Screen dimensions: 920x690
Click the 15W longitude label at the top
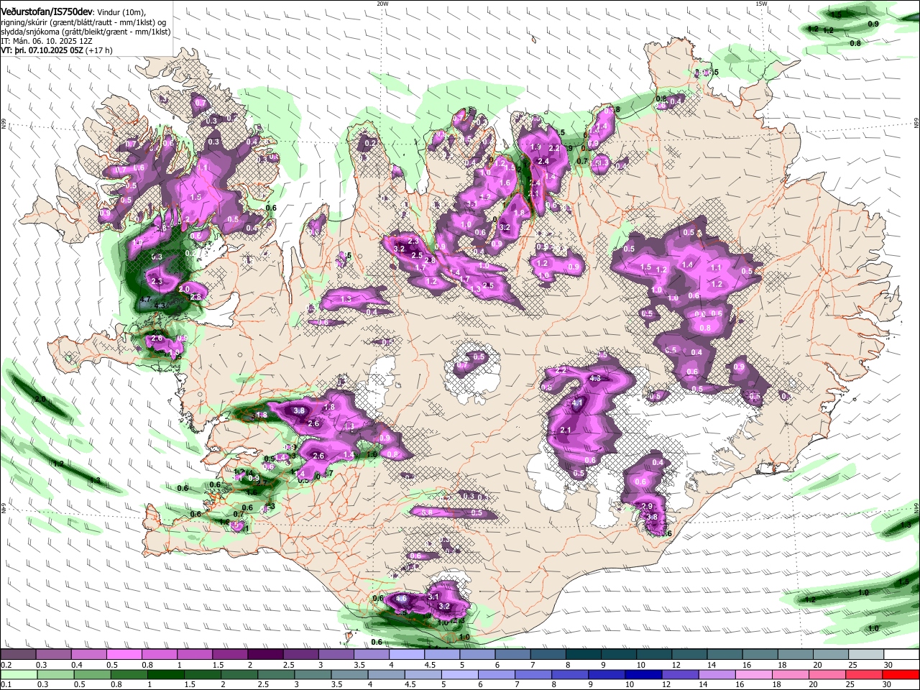[x=762, y=4]
